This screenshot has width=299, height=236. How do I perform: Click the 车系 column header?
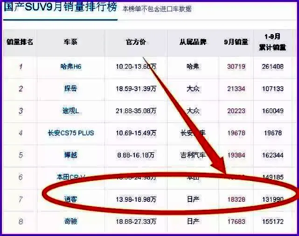point(70,42)
